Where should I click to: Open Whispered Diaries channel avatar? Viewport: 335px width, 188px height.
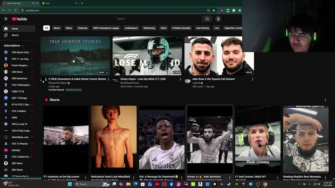[43, 80]
